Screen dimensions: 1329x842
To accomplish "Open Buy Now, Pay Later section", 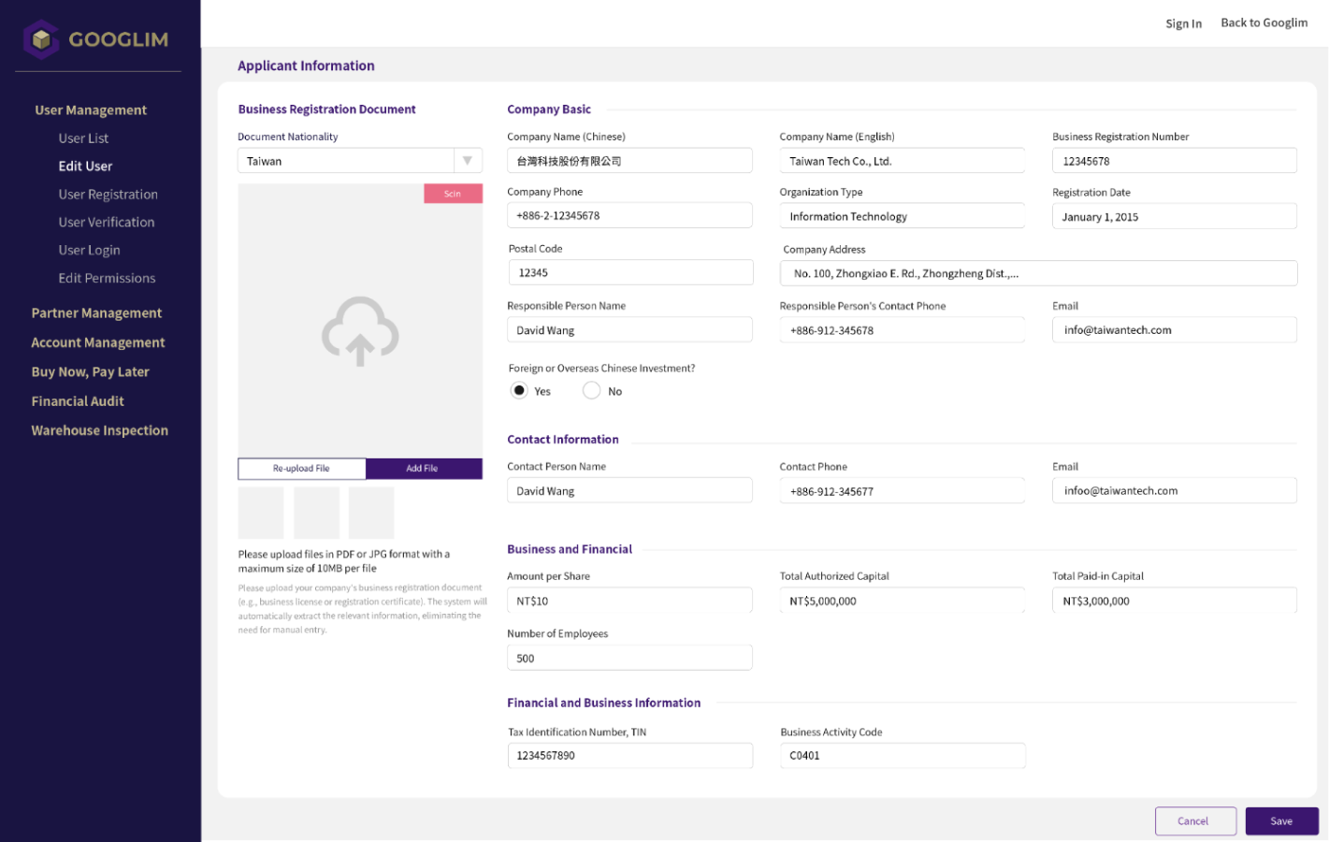I will pos(90,371).
